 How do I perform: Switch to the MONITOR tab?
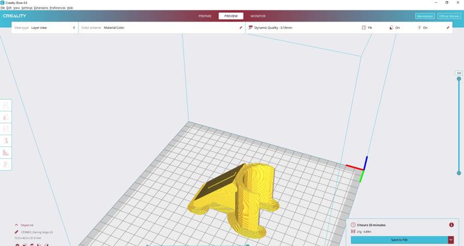258,16
